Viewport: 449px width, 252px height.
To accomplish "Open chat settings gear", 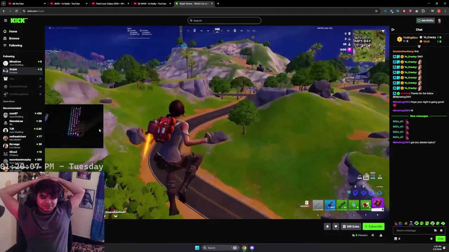I will pos(431,239).
